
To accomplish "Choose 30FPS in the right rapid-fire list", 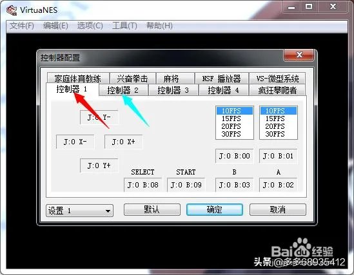I will 278,134.
